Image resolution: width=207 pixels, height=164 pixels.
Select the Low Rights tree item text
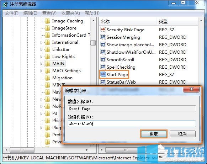pyautogui.click(x=63, y=57)
